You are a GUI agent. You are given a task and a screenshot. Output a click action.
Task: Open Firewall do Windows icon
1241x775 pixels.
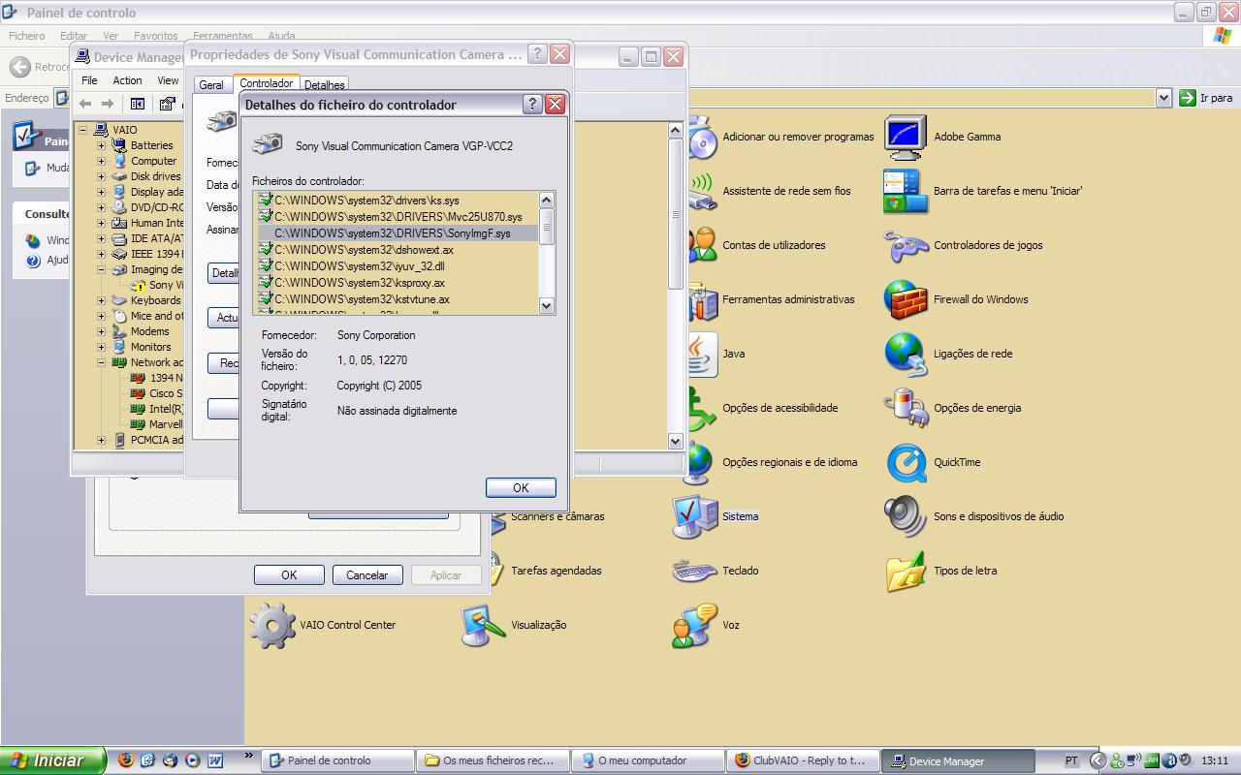point(906,299)
